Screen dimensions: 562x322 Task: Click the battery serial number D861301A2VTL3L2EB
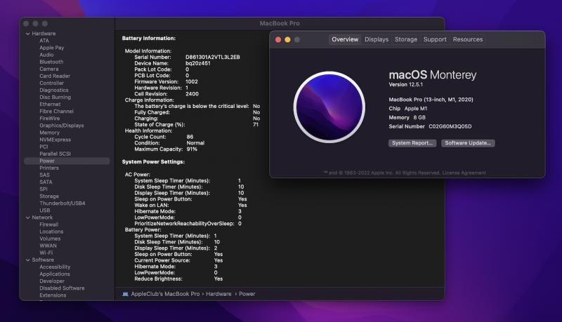213,58
